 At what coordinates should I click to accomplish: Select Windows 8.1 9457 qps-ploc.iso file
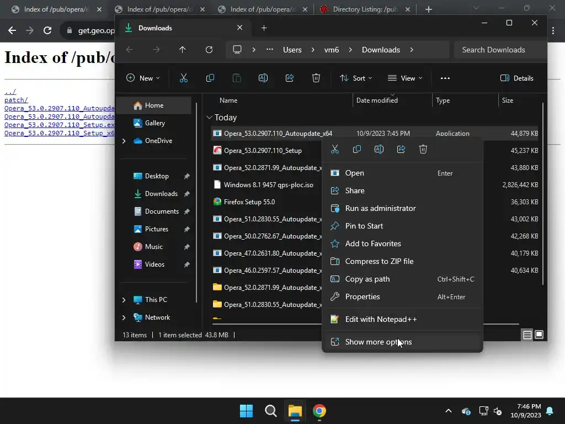269,185
